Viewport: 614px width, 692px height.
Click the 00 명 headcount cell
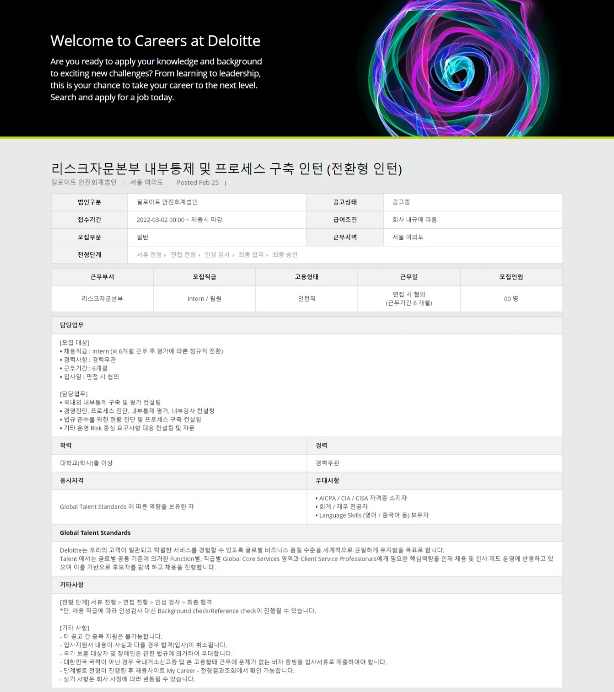point(511,299)
